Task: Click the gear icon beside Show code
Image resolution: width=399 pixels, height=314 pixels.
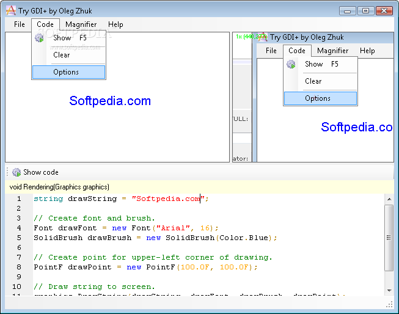Action: click(x=16, y=172)
